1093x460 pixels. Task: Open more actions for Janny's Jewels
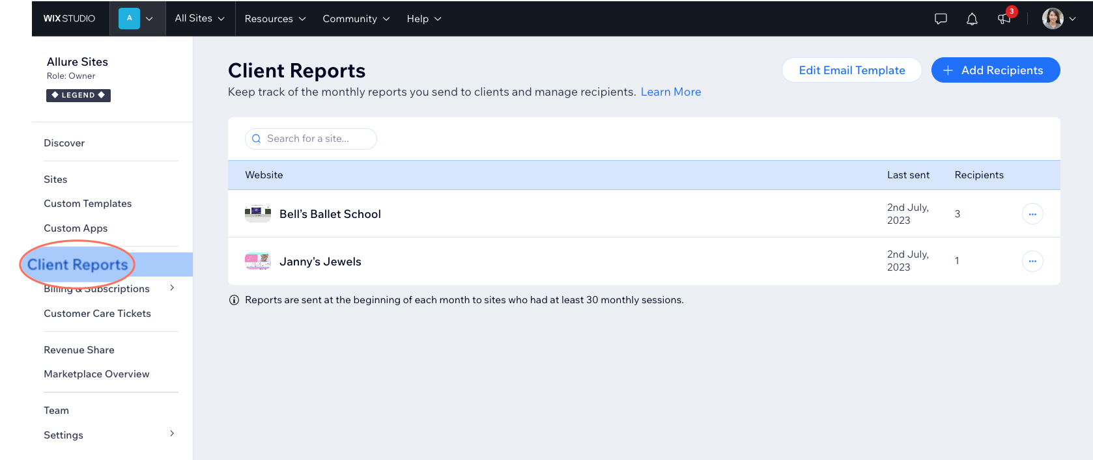pyautogui.click(x=1032, y=261)
